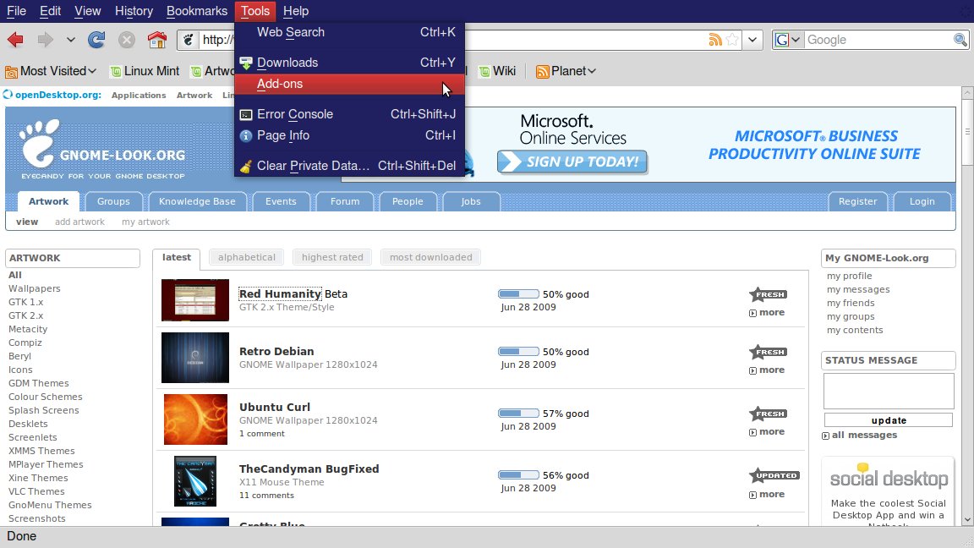Select Add-ons in the Tools menu

point(349,84)
